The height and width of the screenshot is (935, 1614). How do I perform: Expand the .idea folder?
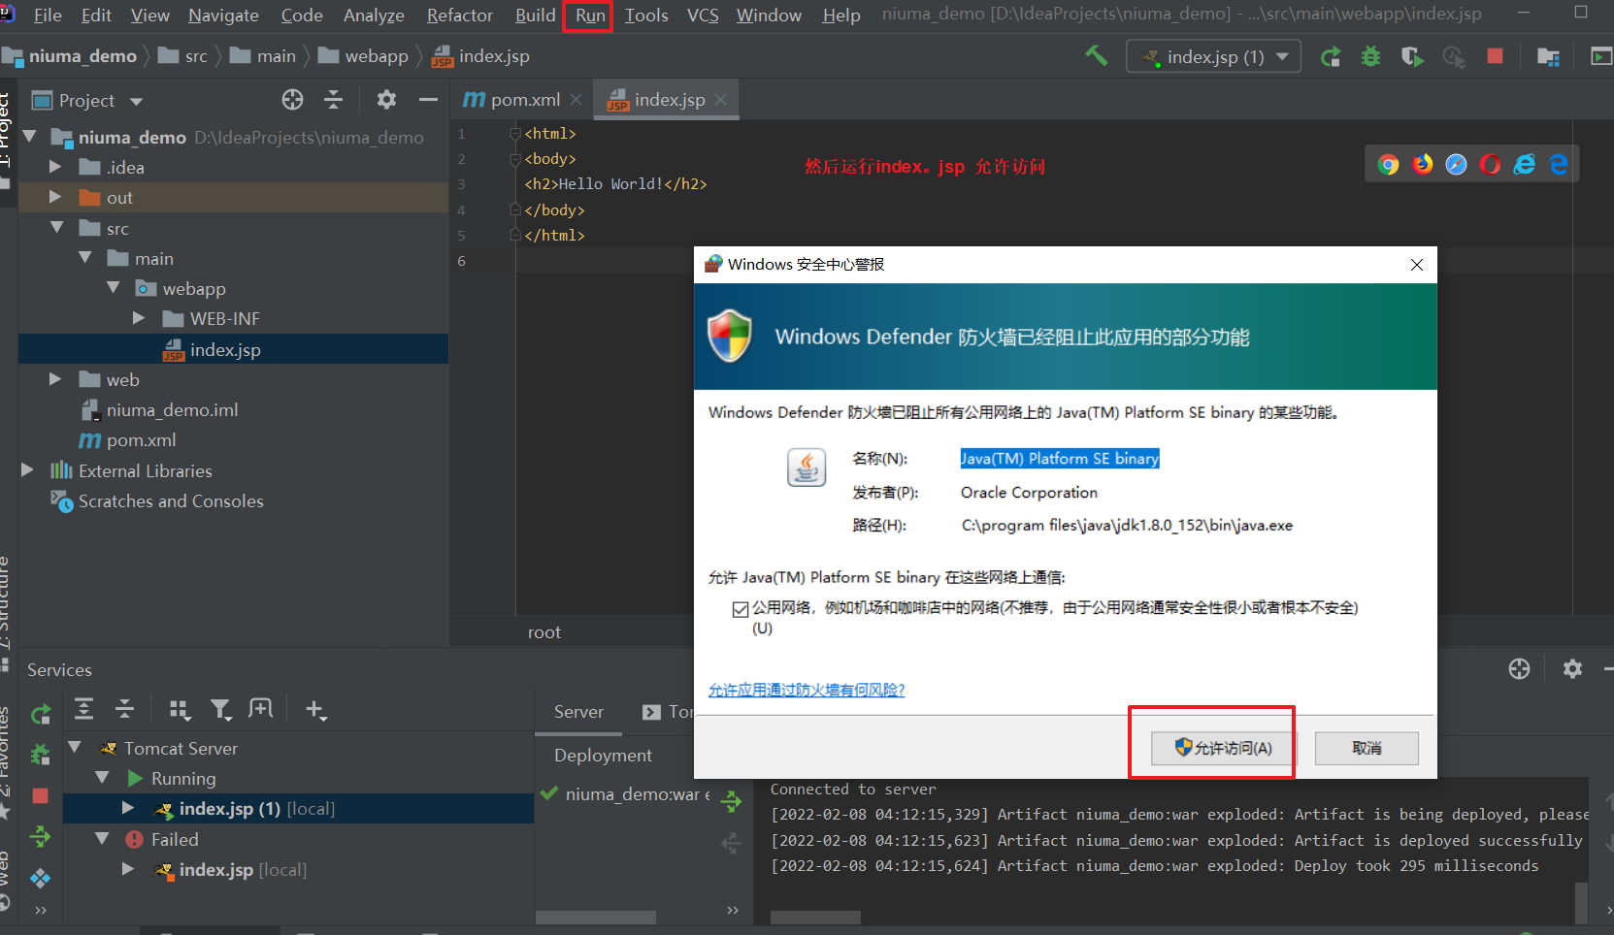click(x=55, y=167)
